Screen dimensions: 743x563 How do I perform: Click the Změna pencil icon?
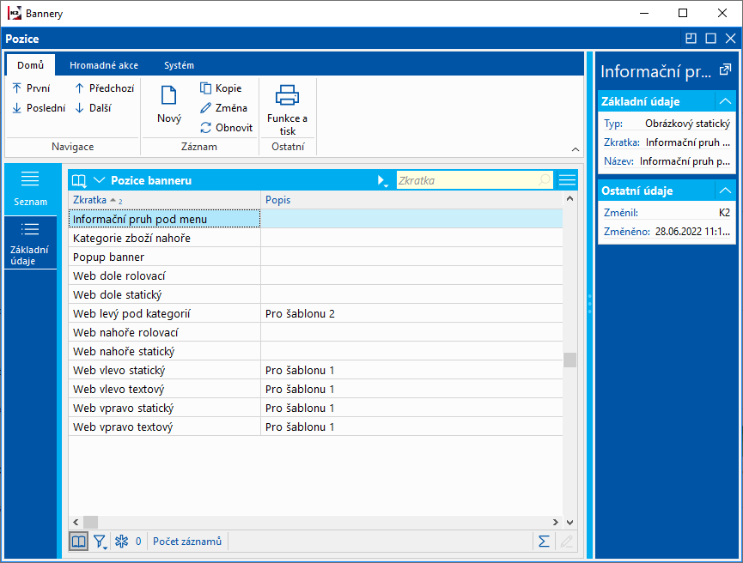point(206,108)
